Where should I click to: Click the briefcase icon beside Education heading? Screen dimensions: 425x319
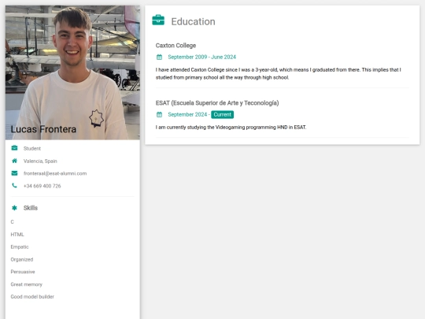pos(158,20)
